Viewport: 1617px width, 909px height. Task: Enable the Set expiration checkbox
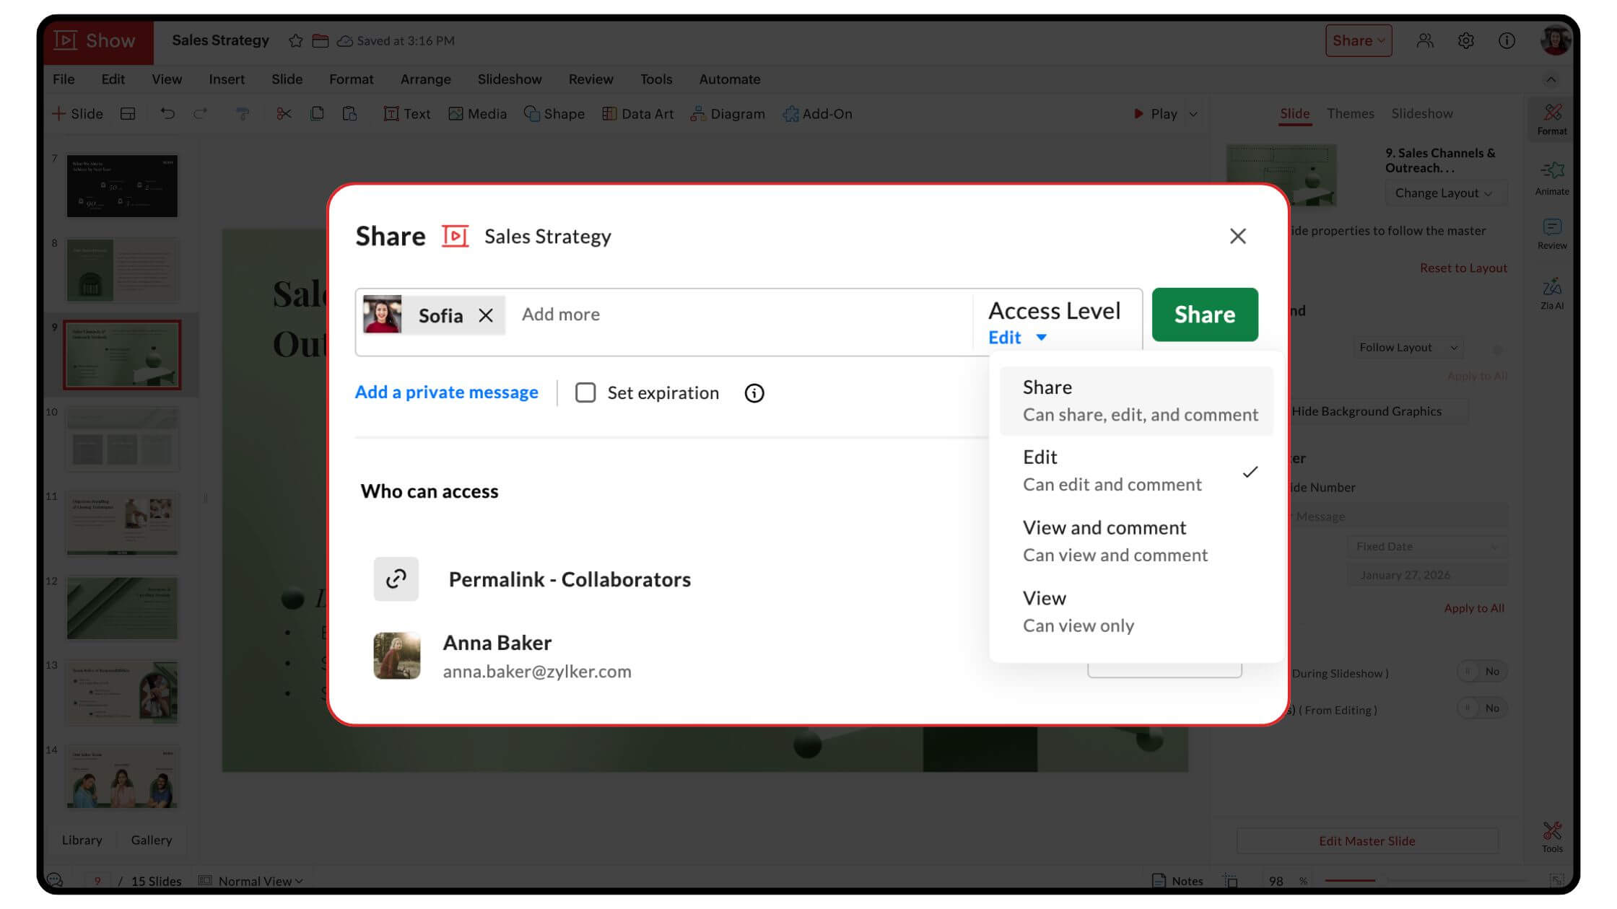click(585, 393)
